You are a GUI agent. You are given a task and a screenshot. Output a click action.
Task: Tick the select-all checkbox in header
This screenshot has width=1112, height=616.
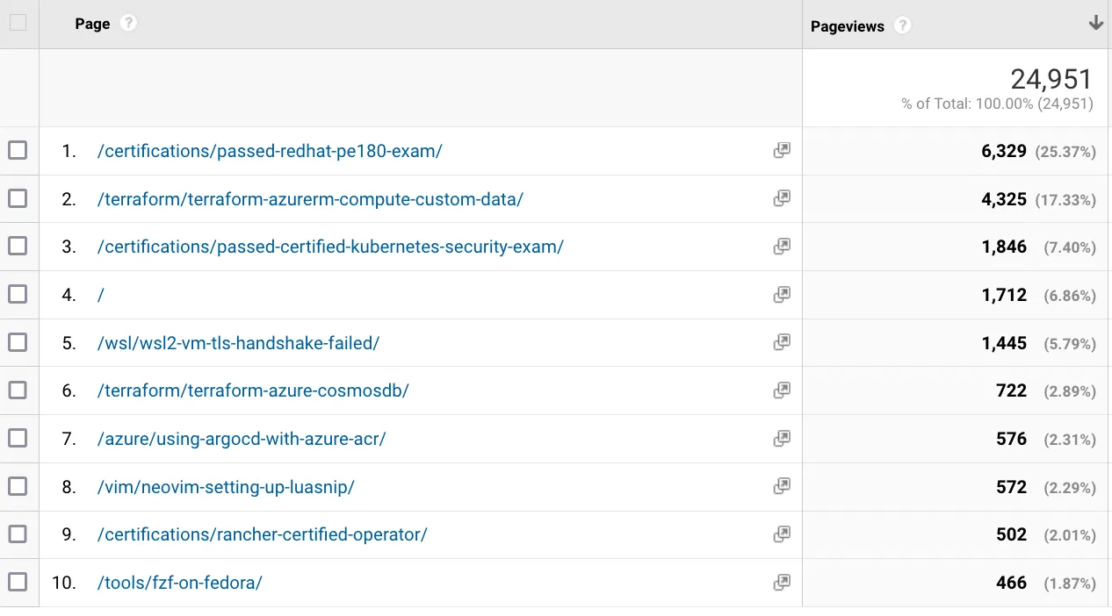pyautogui.click(x=18, y=23)
